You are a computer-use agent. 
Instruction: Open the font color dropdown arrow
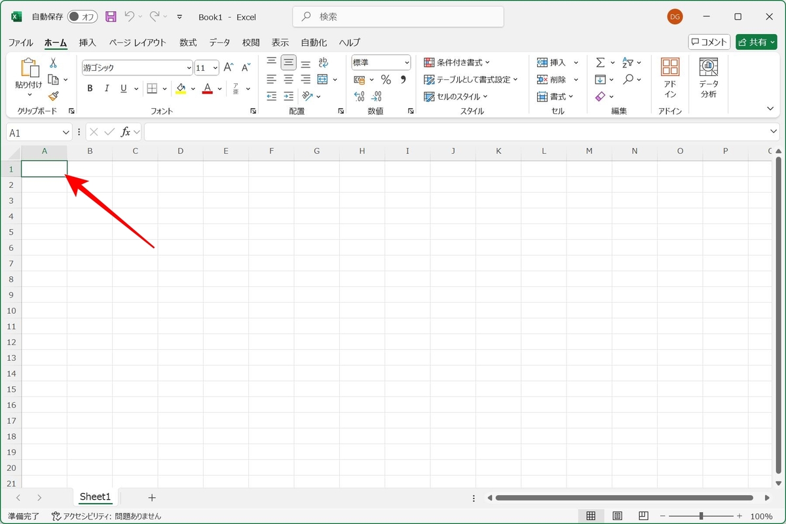point(219,88)
